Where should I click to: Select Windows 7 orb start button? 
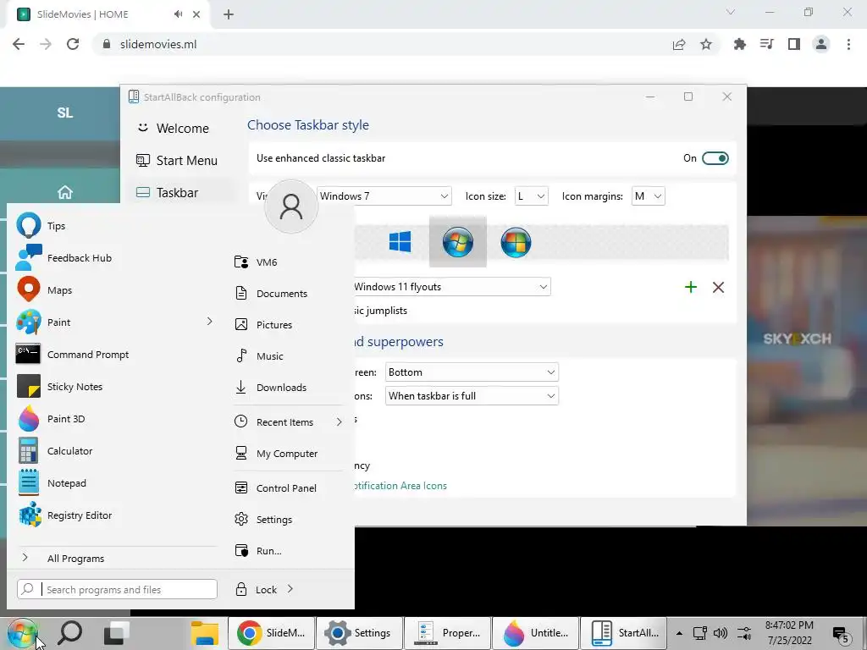point(458,242)
